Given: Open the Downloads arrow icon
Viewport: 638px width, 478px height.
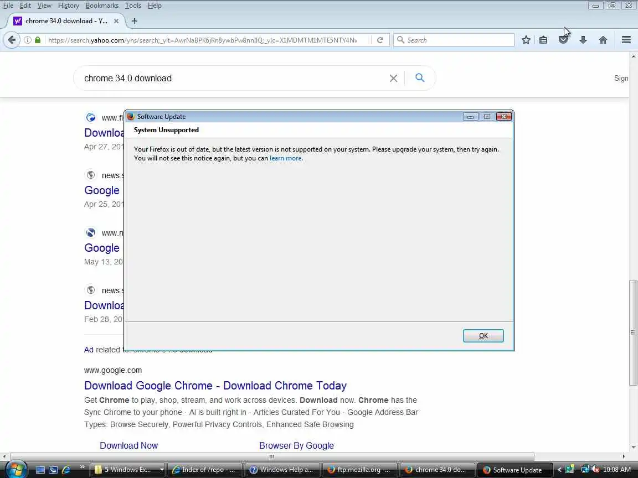Looking at the screenshot, I should (583, 40).
